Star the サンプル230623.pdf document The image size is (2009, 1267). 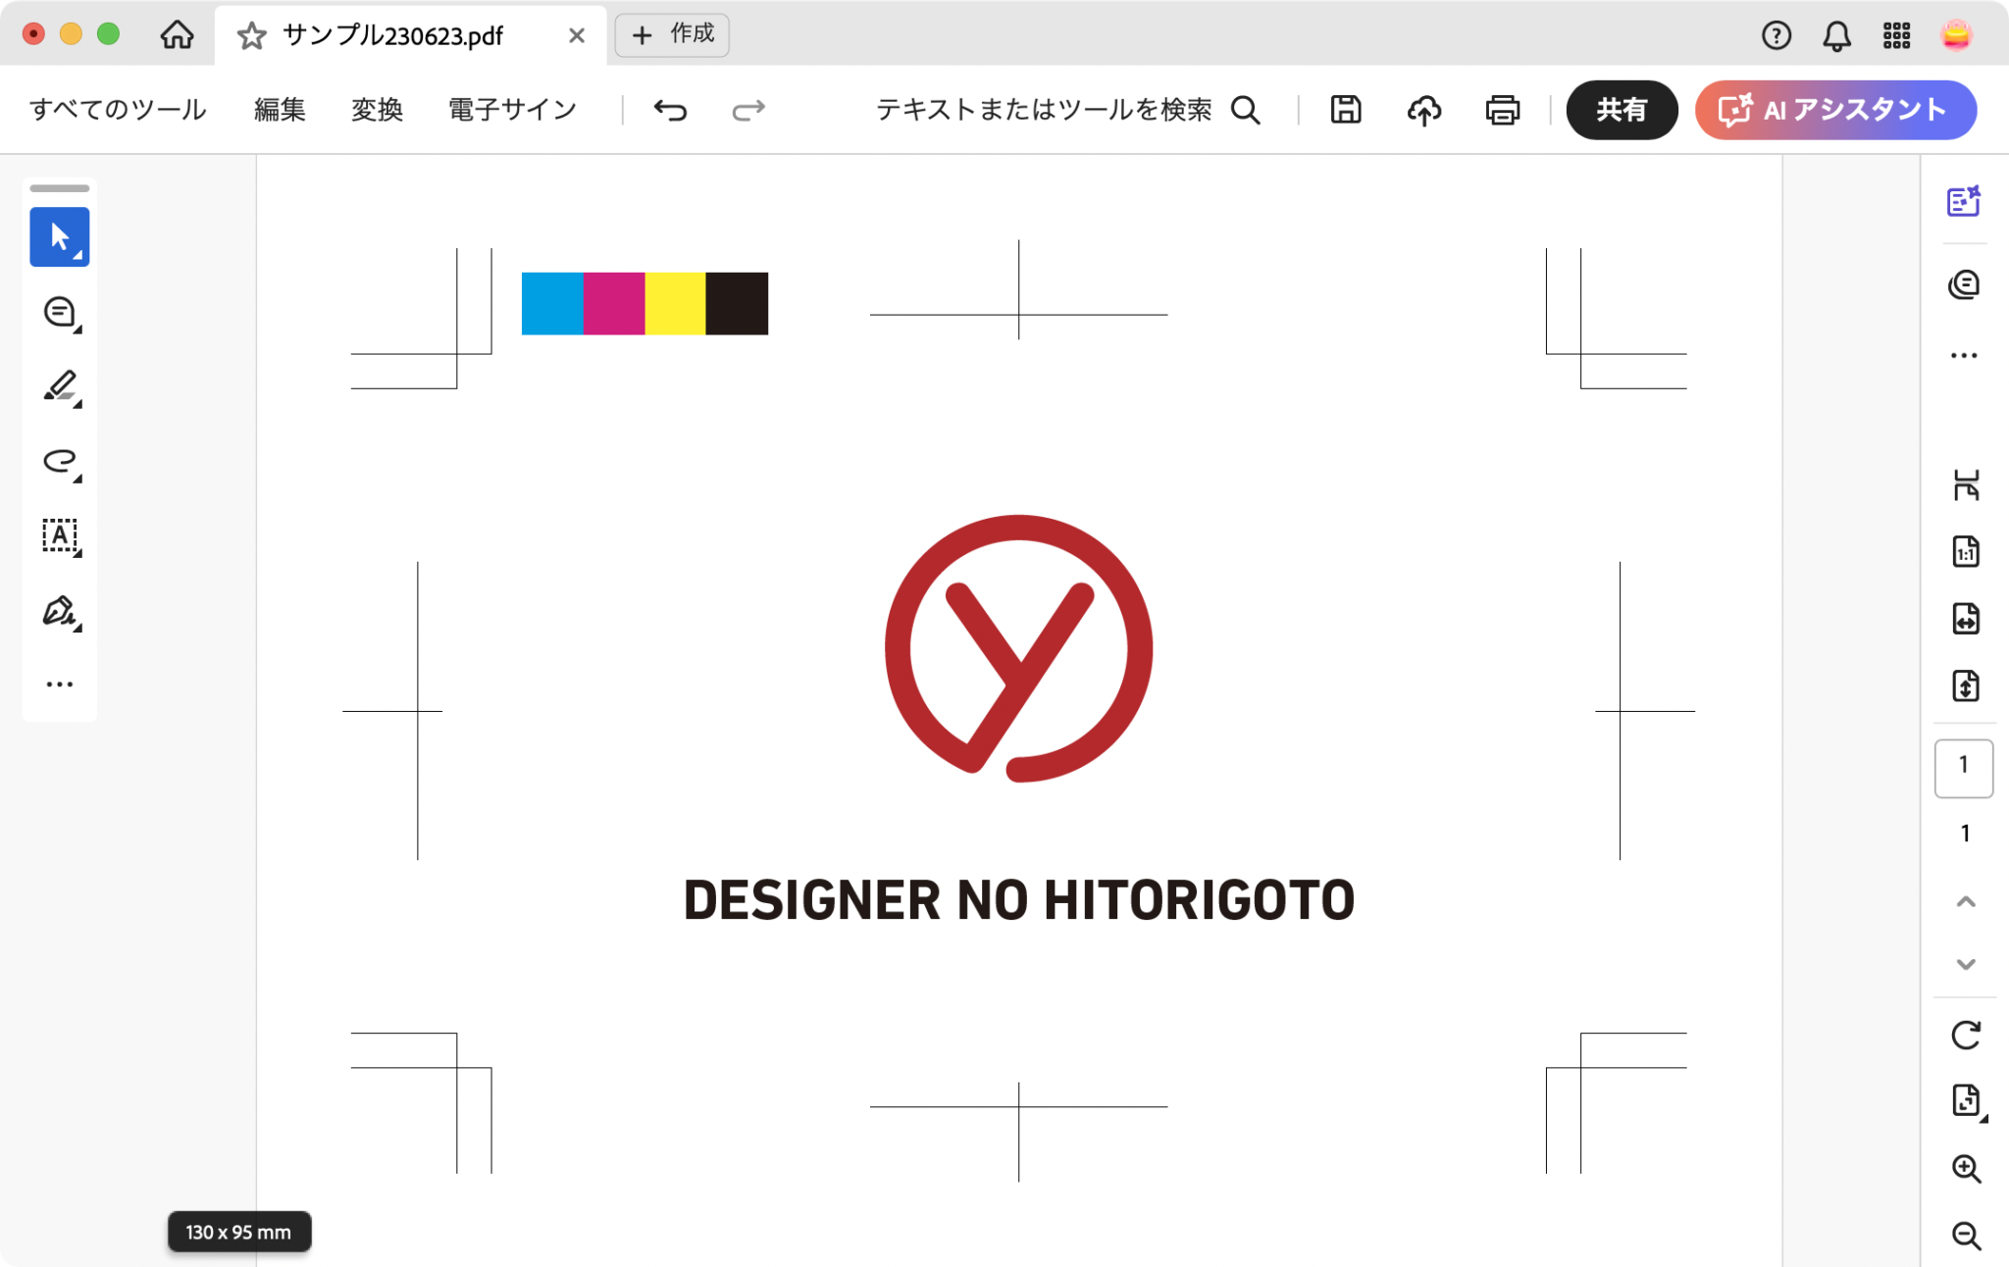[252, 36]
